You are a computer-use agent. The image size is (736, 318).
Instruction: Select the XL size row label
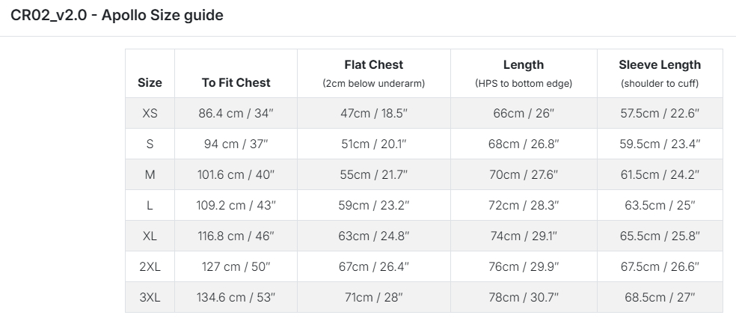150,236
